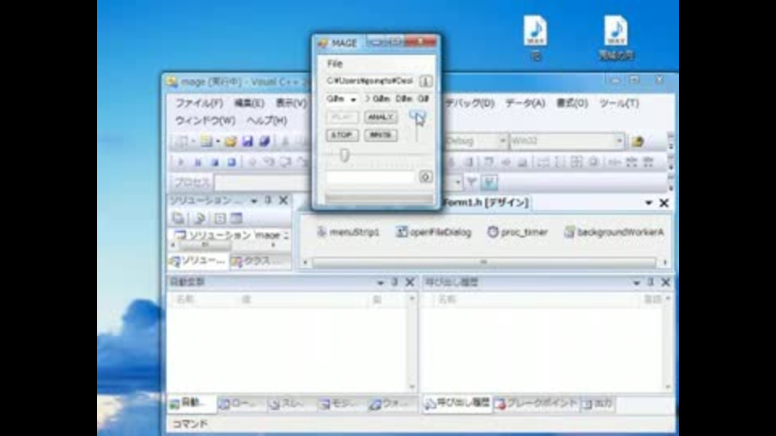This screenshot has width=776, height=436.
Task: Click the browse button beside MAGE file path
Action: (426, 81)
